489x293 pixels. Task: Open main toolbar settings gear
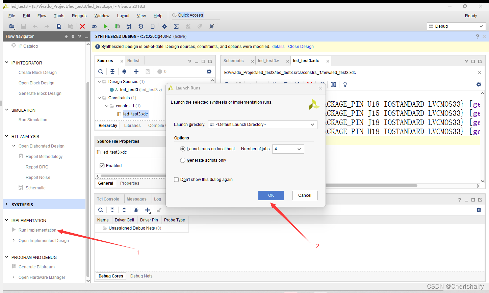[164, 26]
